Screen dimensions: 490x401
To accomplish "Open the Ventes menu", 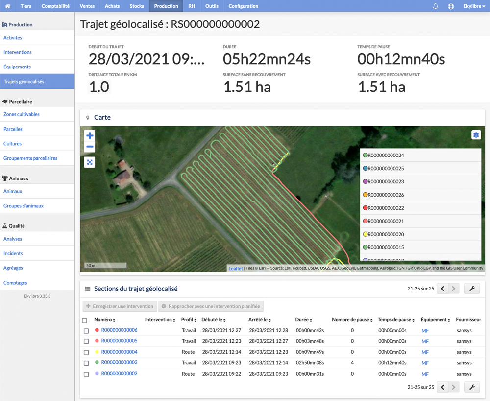I will (x=87, y=6).
